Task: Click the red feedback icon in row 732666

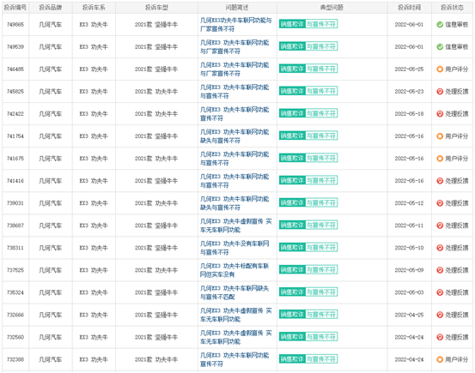Action: pos(440,315)
